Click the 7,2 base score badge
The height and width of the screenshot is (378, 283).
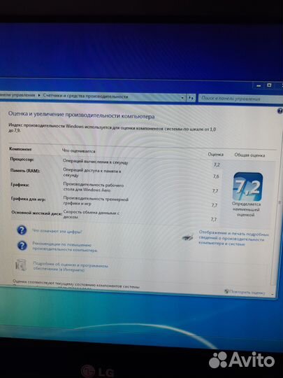click(x=248, y=187)
